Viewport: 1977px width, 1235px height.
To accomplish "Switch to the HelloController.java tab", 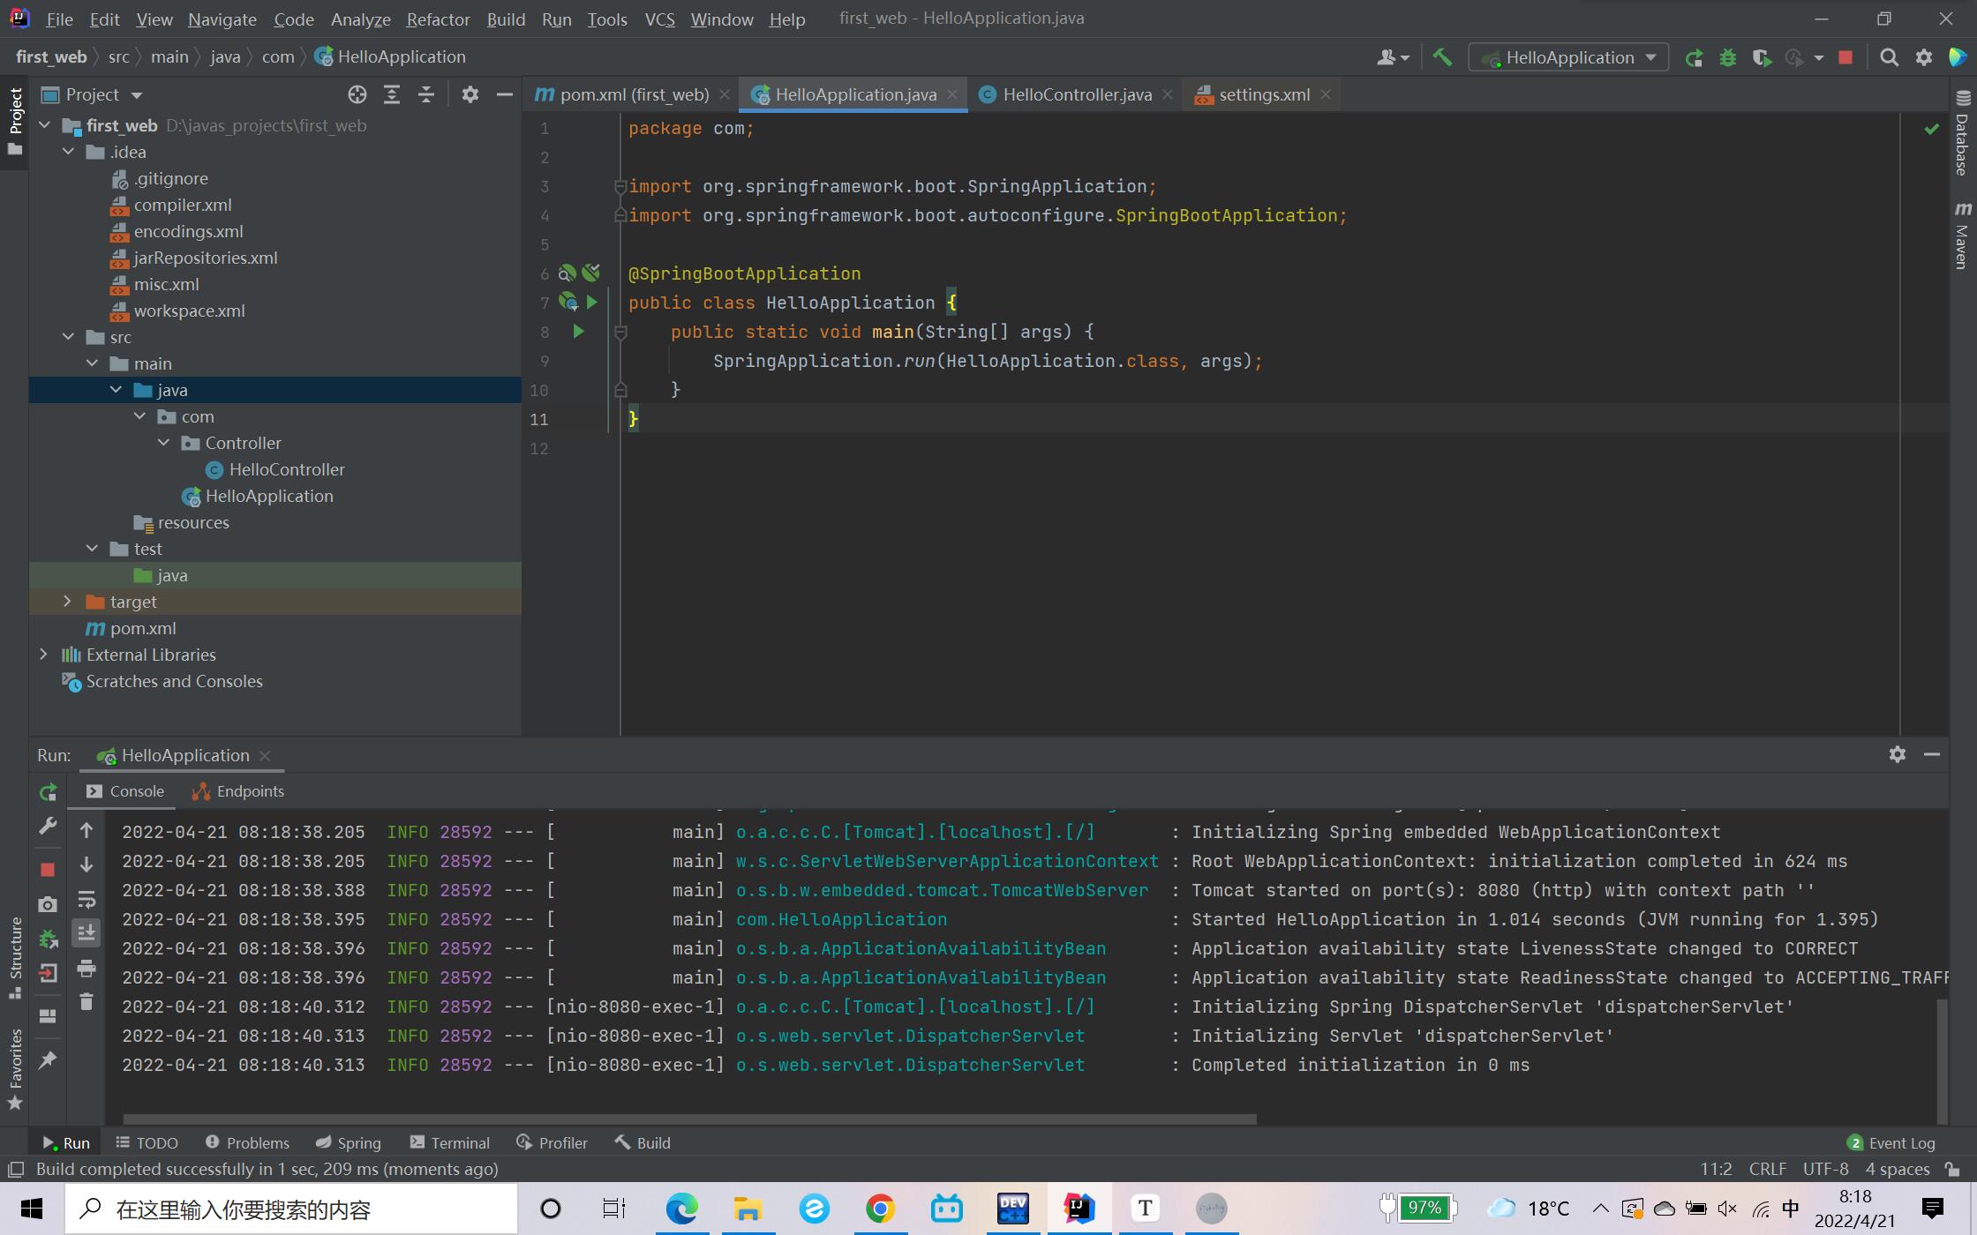I will pos(1075,94).
